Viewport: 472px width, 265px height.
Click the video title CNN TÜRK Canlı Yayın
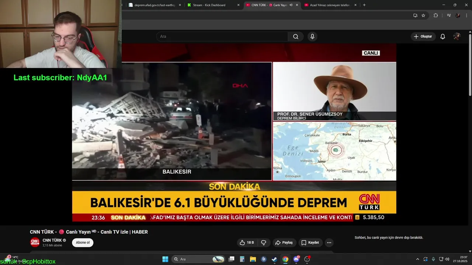point(89,232)
